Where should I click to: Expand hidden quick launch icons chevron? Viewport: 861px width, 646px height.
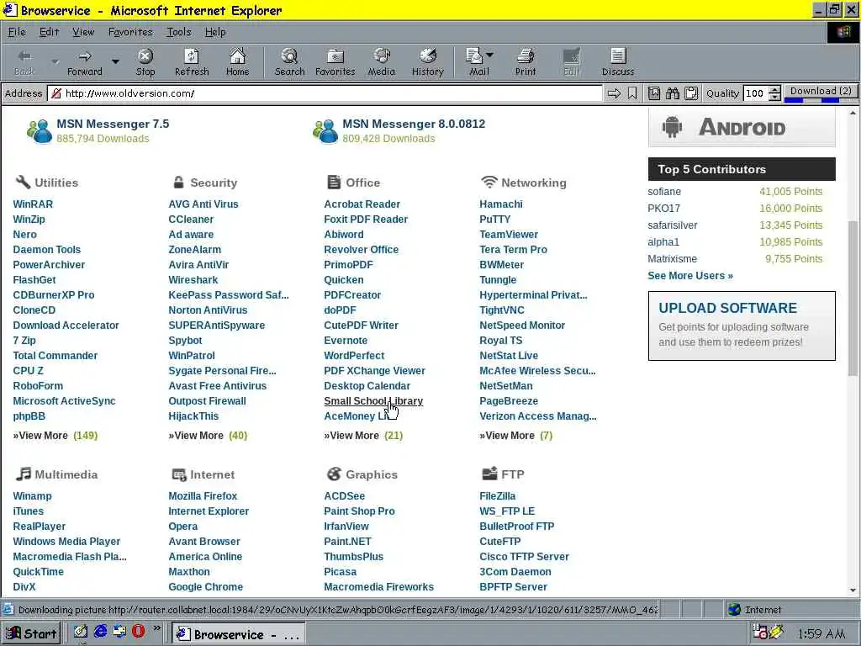[x=157, y=627]
